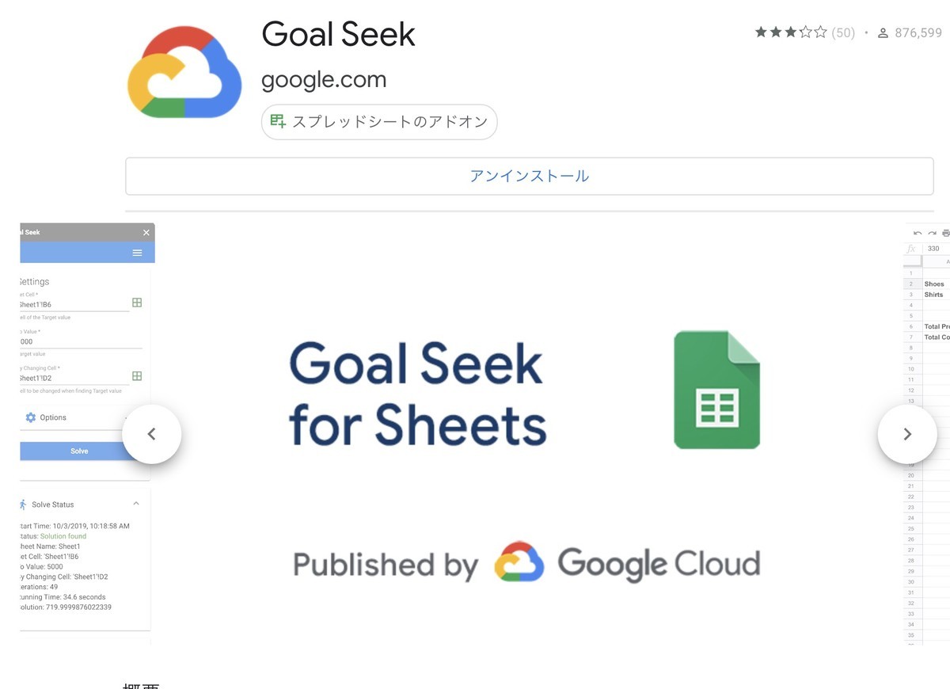This screenshot has width=950, height=689.
Task: Pick cell range for Set Cell field
Action: pyautogui.click(x=137, y=303)
